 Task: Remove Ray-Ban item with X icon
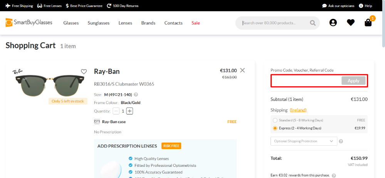point(242,70)
